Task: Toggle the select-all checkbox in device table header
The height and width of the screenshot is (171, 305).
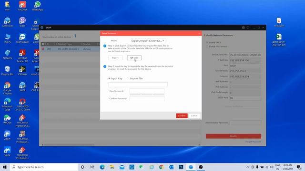Action: (x=43, y=44)
